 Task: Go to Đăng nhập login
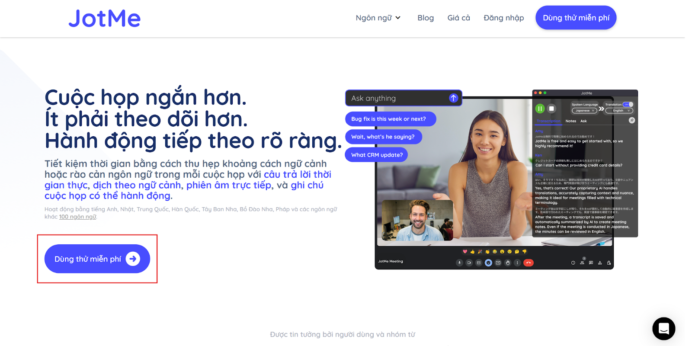tap(503, 18)
